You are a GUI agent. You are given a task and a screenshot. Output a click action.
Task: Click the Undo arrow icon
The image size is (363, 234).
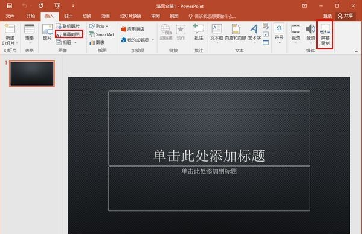[x=24, y=6]
